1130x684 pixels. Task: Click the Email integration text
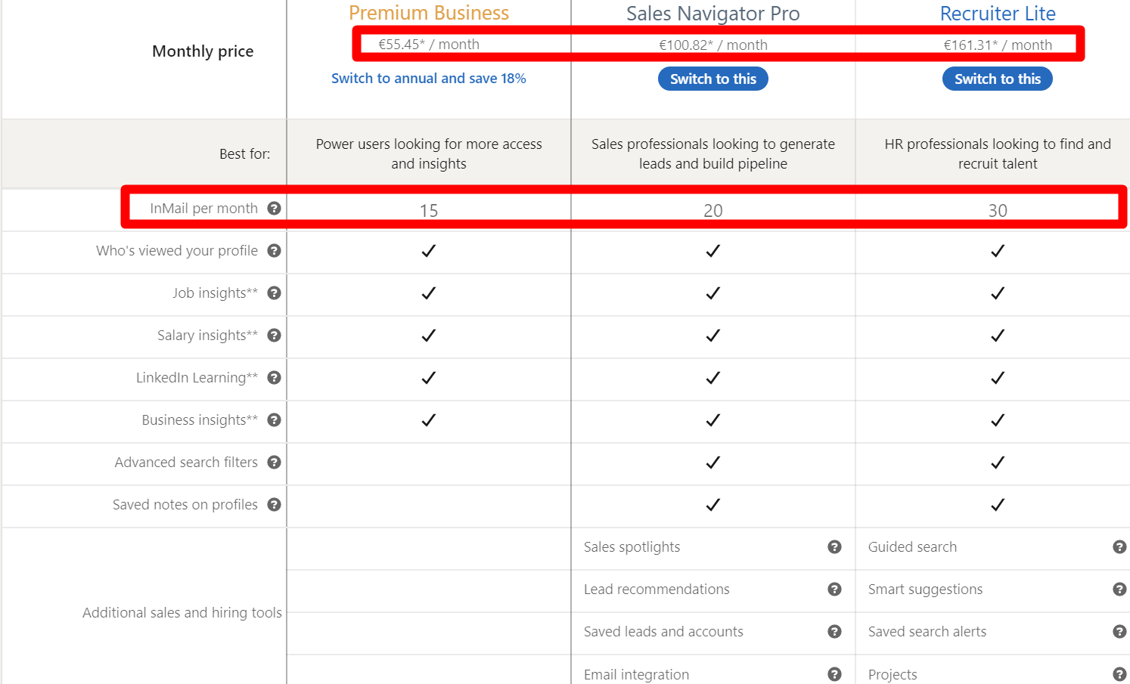coord(636,674)
